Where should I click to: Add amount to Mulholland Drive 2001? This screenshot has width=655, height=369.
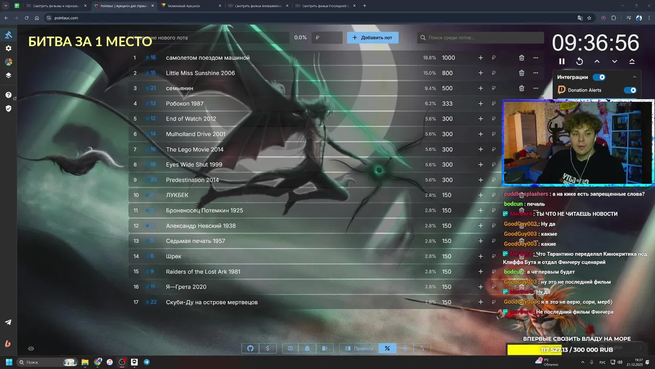[x=481, y=134]
